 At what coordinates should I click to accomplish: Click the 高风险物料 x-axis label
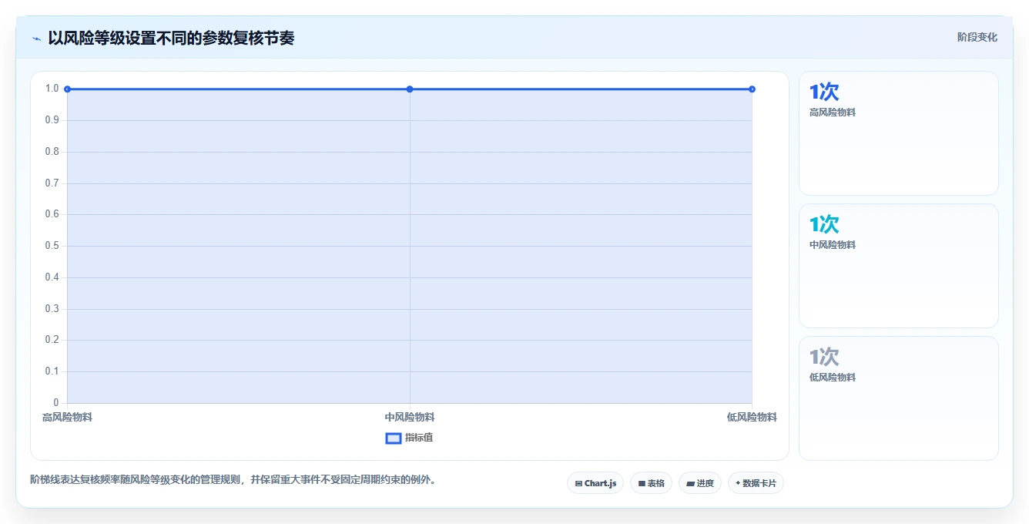pos(67,417)
